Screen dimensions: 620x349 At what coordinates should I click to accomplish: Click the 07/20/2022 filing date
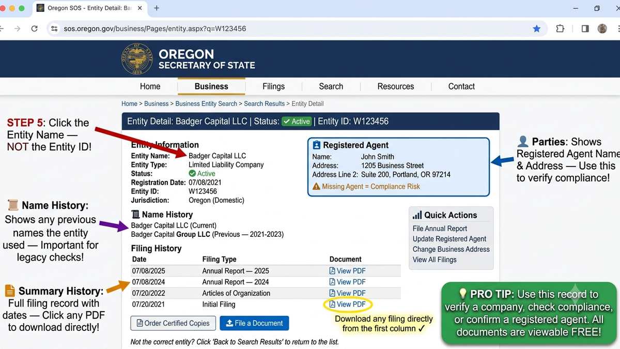point(149,293)
